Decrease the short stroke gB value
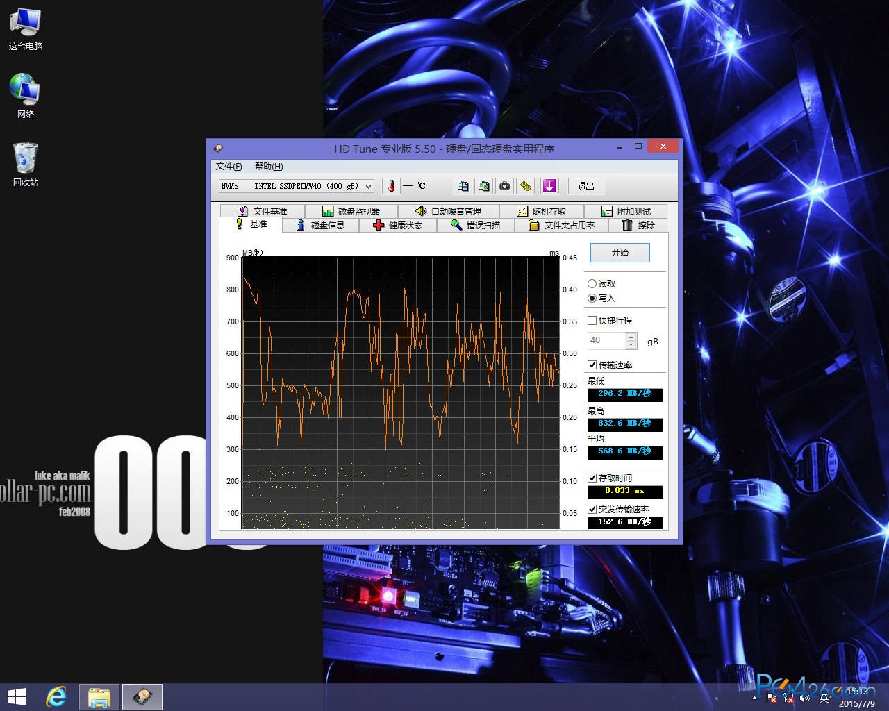Viewport: 889px width, 711px height. pos(631,344)
